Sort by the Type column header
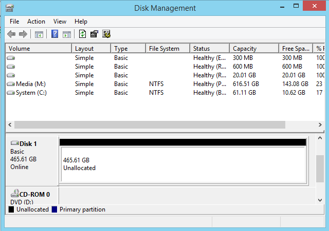The image size is (329, 231). pos(128,49)
